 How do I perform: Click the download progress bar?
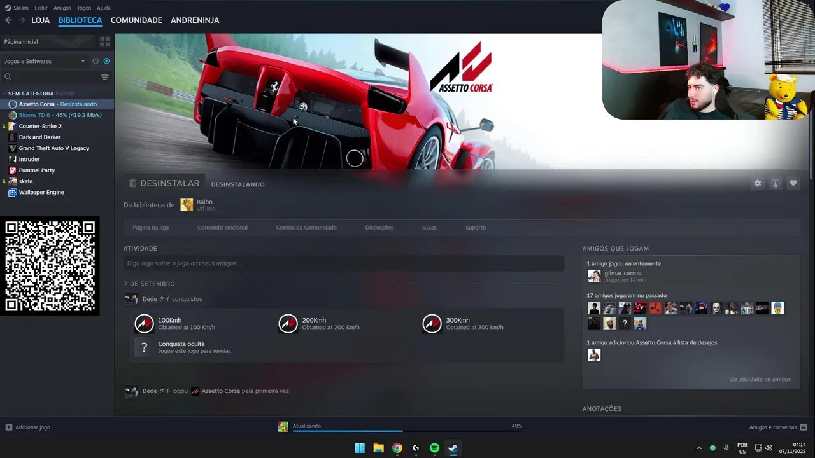[407, 431]
